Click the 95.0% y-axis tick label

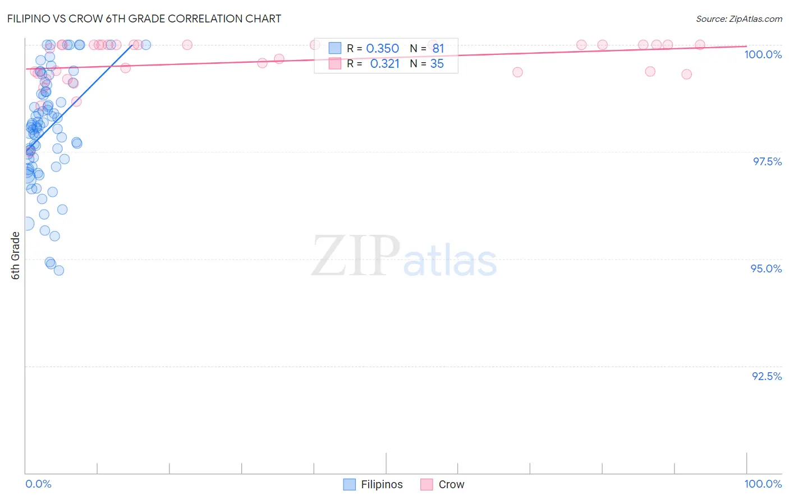(x=766, y=268)
